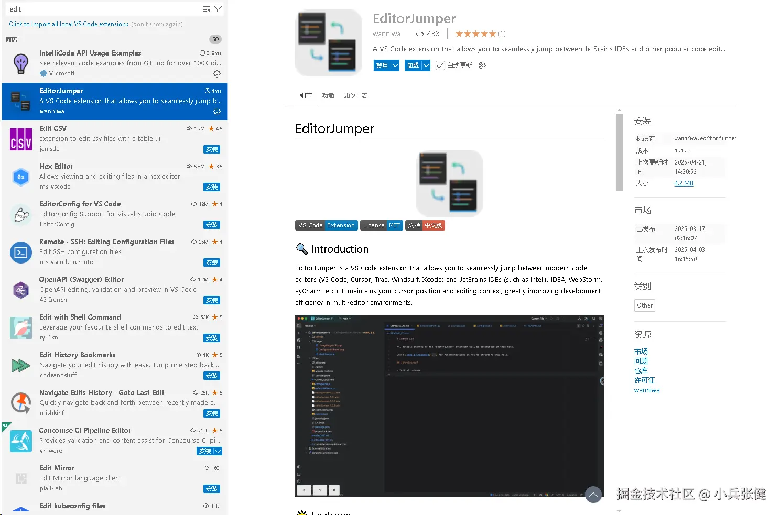Click the wanniwa publisher name in header
This screenshot has height=515, width=780.
[x=386, y=34]
